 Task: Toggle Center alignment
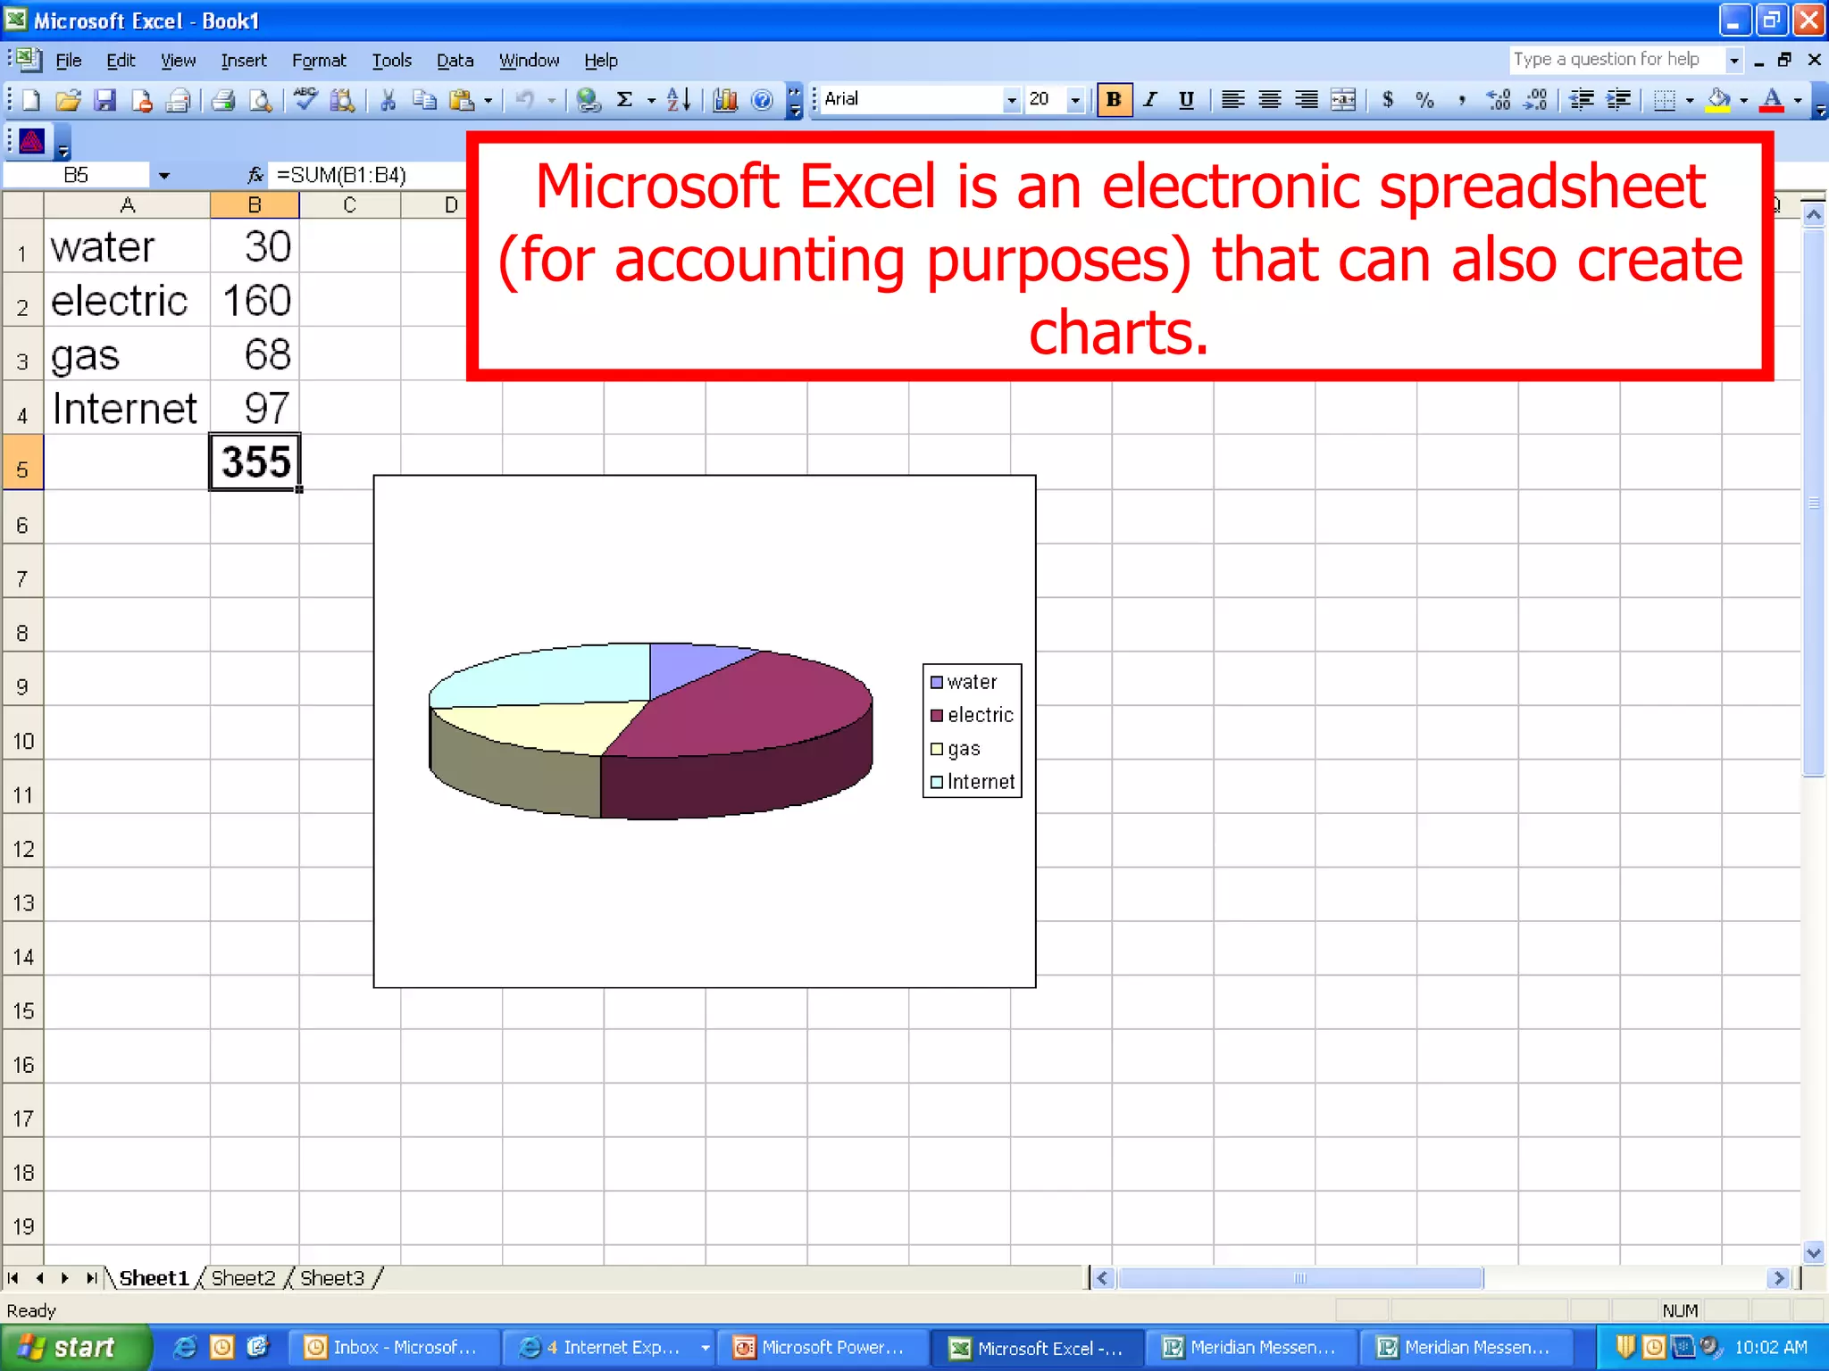pyautogui.click(x=1269, y=100)
